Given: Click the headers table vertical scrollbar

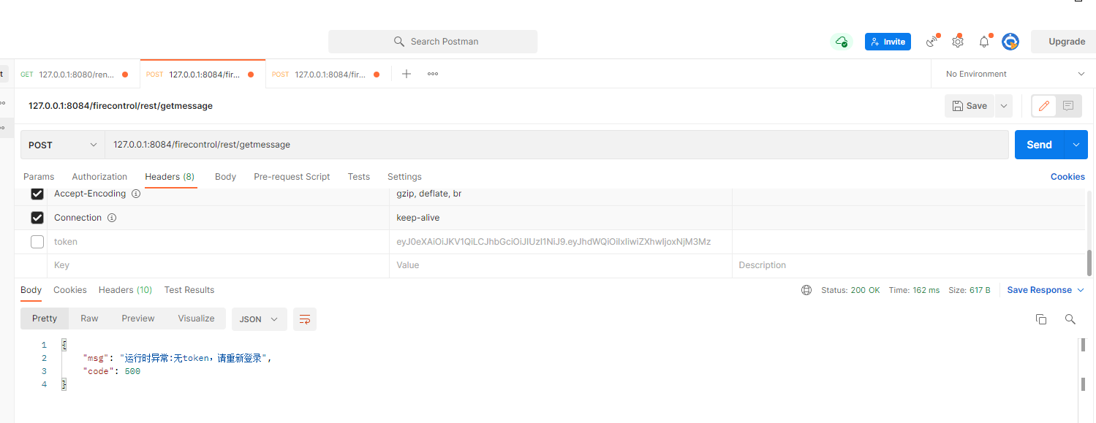Looking at the screenshot, I should point(1089,262).
